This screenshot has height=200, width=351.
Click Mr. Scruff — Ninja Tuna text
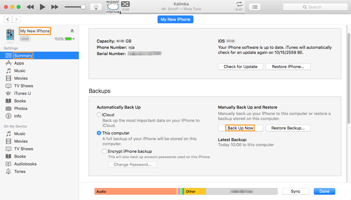tap(181, 9)
